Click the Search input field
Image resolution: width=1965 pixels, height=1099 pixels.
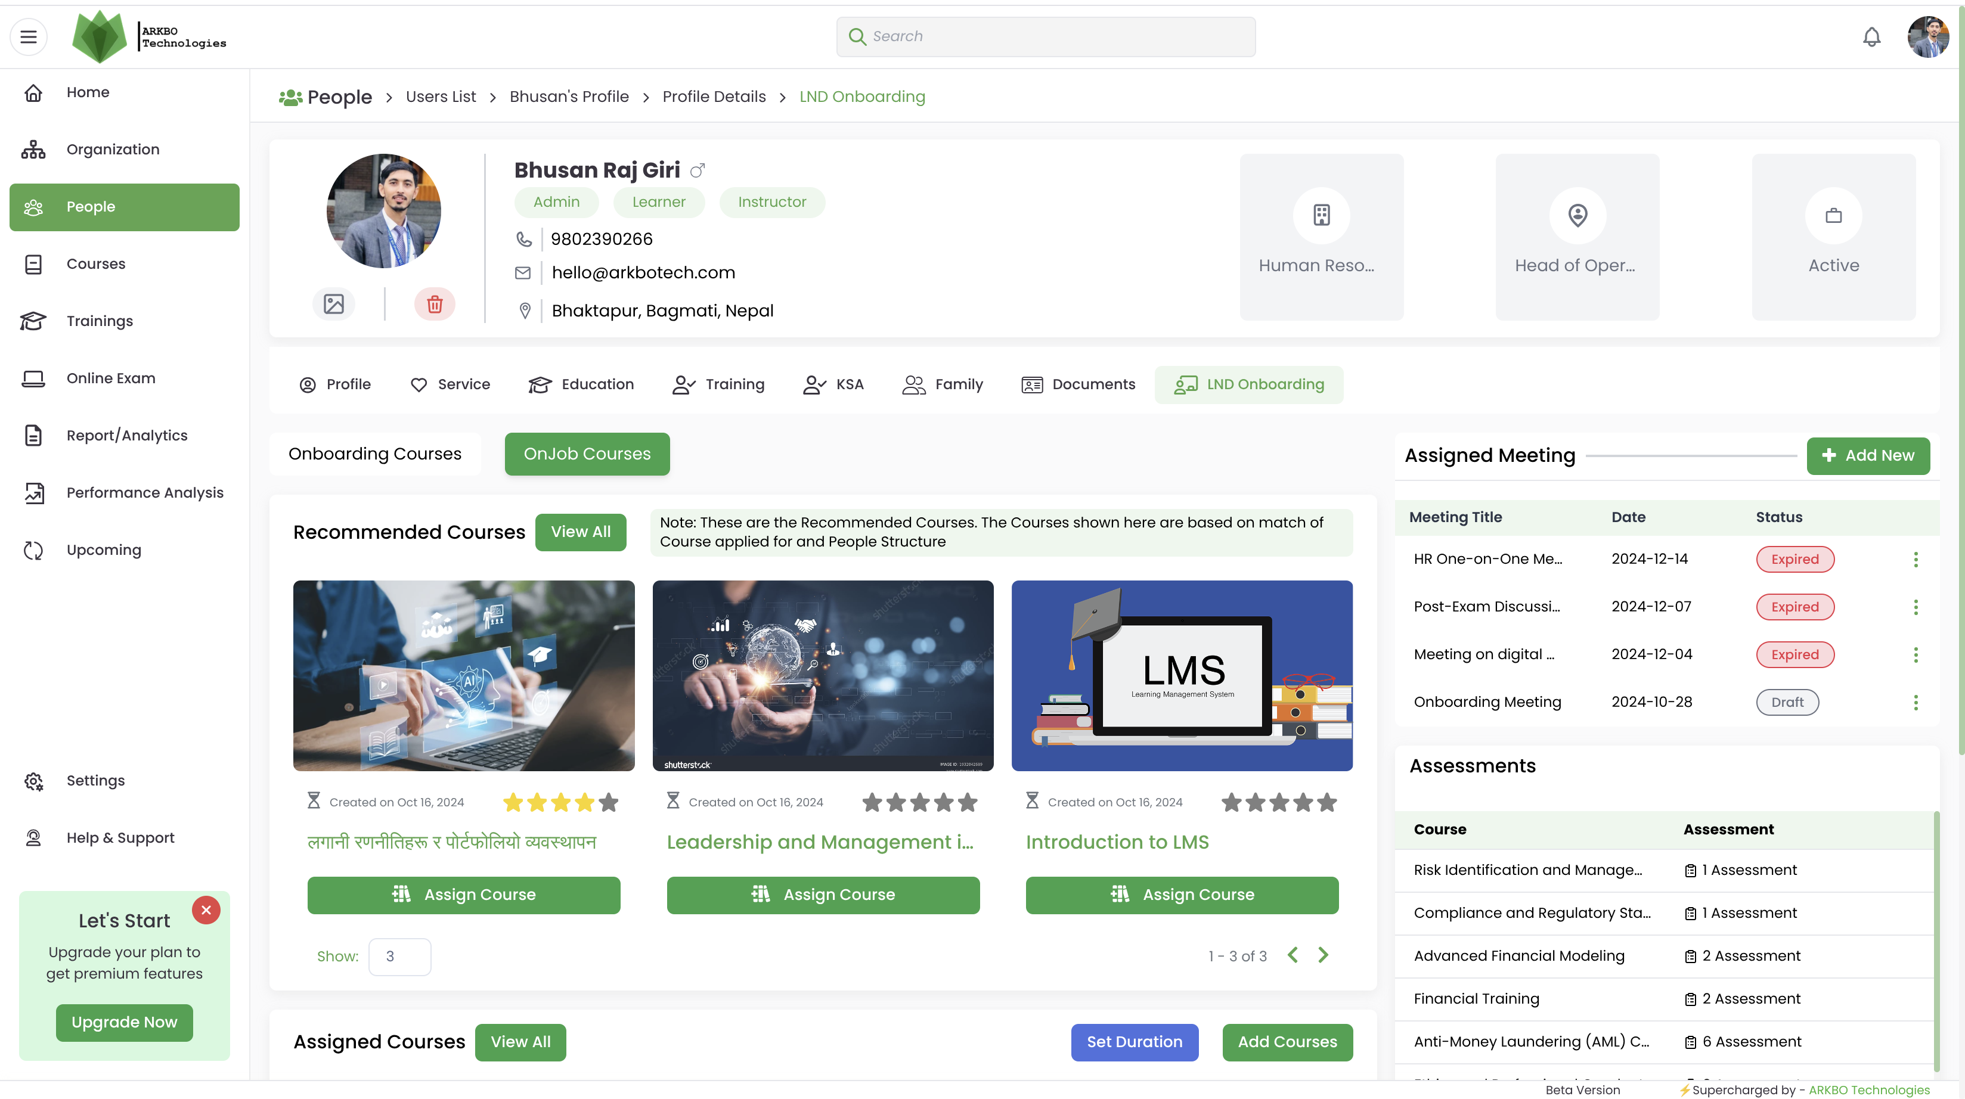(x=1045, y=36)
